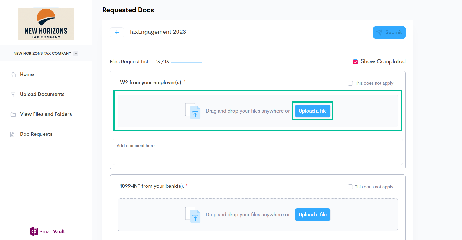Image resolution: width=462 pixels, height=240 pixels.
Task: Click the file upload icon in W2 dropzone
Action: coord(193,111)
